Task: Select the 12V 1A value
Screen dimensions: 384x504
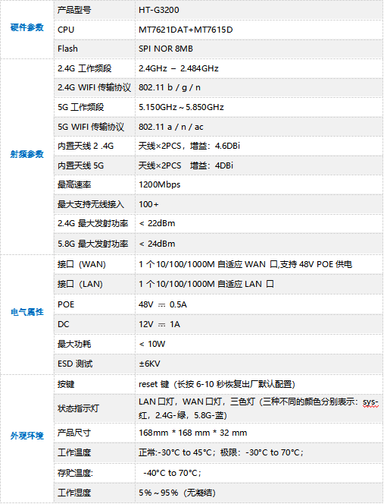Action: (x=160, y=324)
